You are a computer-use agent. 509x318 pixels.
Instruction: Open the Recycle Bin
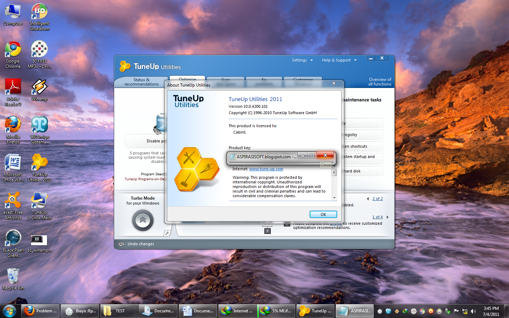13,279
